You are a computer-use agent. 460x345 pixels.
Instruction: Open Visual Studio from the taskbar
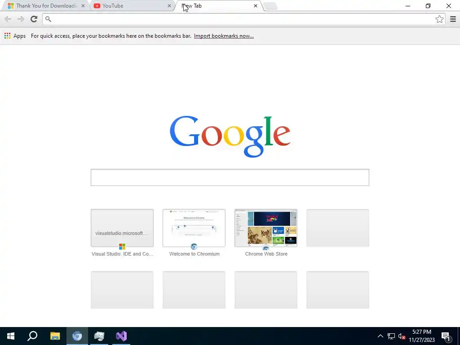point(121,336)
